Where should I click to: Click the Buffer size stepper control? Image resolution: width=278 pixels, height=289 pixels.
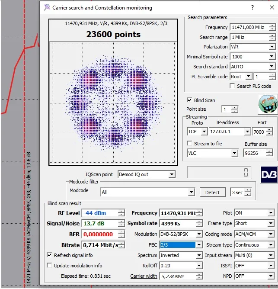[270, 153]
